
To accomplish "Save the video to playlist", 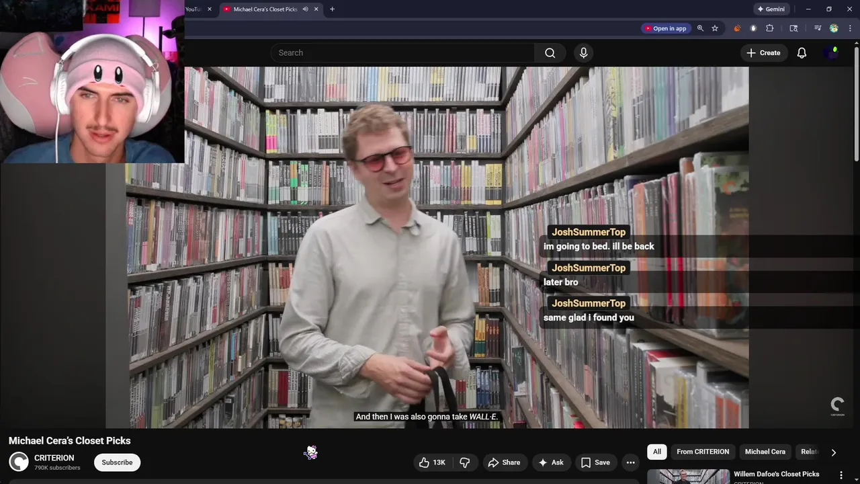I will coord(595,462).
